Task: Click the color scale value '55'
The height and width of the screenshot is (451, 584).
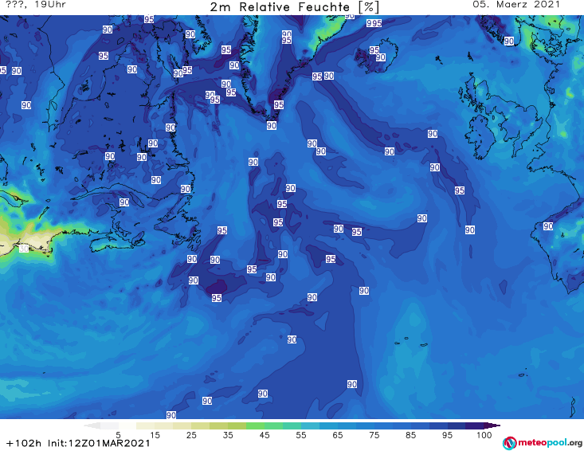Action: tap(301, 435)
